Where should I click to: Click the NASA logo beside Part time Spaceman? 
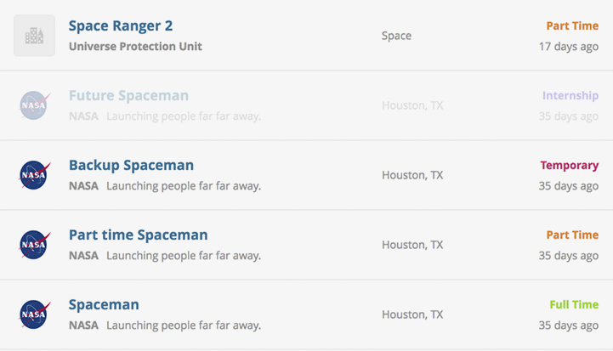34,244
